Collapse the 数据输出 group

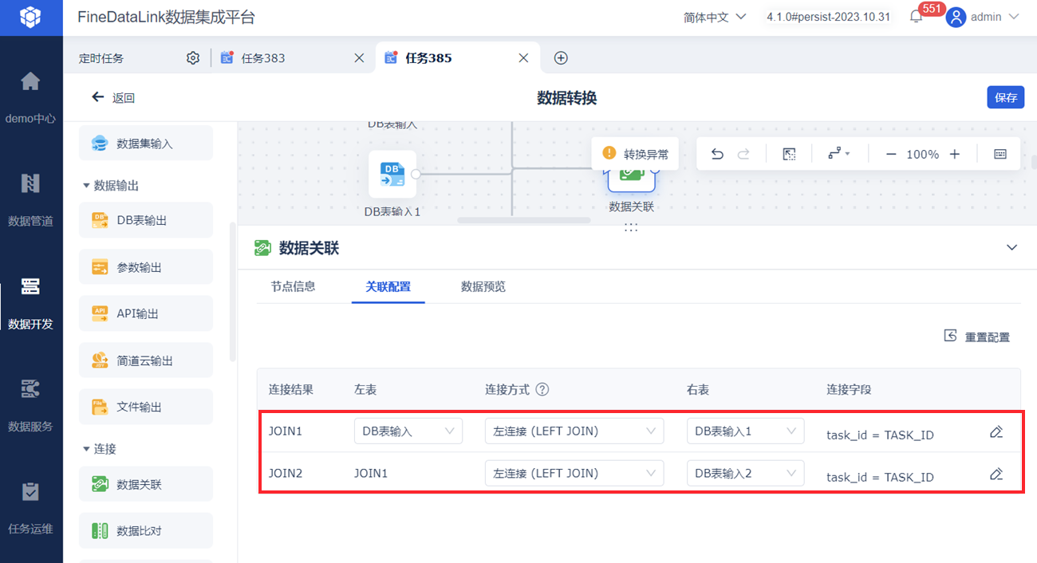pyautogui.click(x=86, y=186)
